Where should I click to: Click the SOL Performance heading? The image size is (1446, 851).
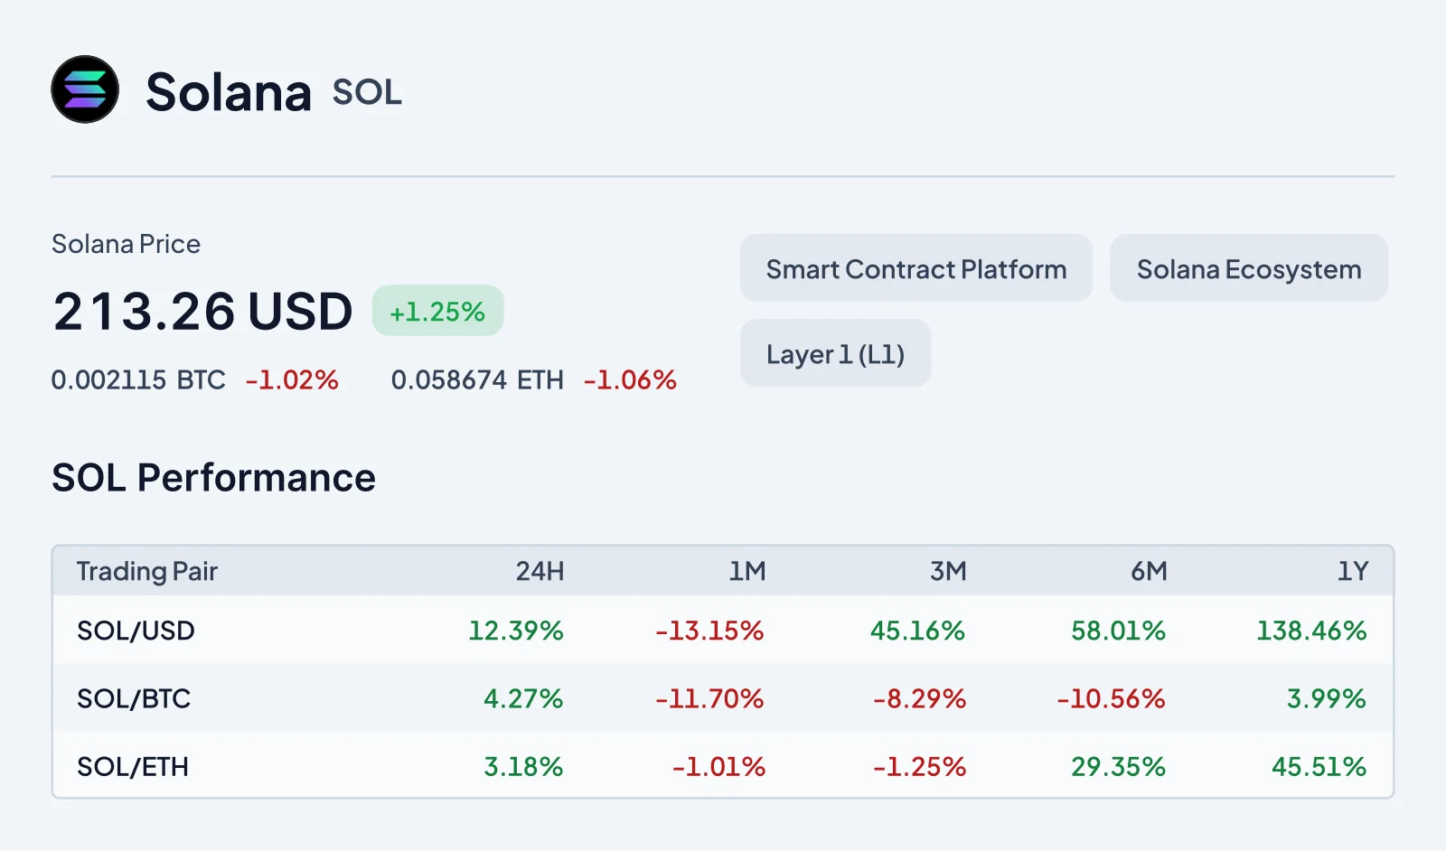[213, 478]
